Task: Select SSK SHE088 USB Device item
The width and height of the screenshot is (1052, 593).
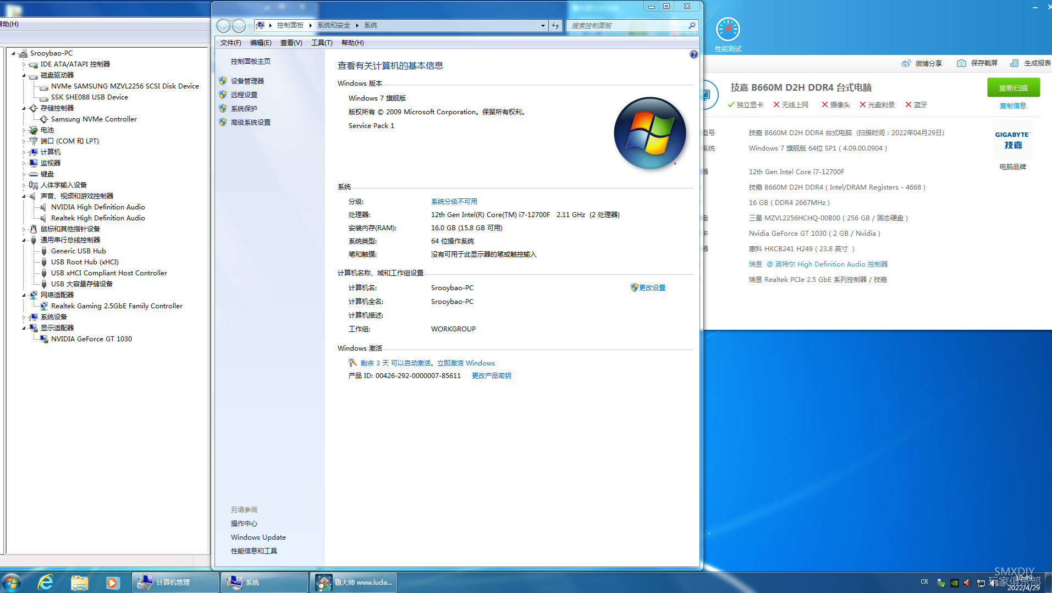Action: pos(90,97)
